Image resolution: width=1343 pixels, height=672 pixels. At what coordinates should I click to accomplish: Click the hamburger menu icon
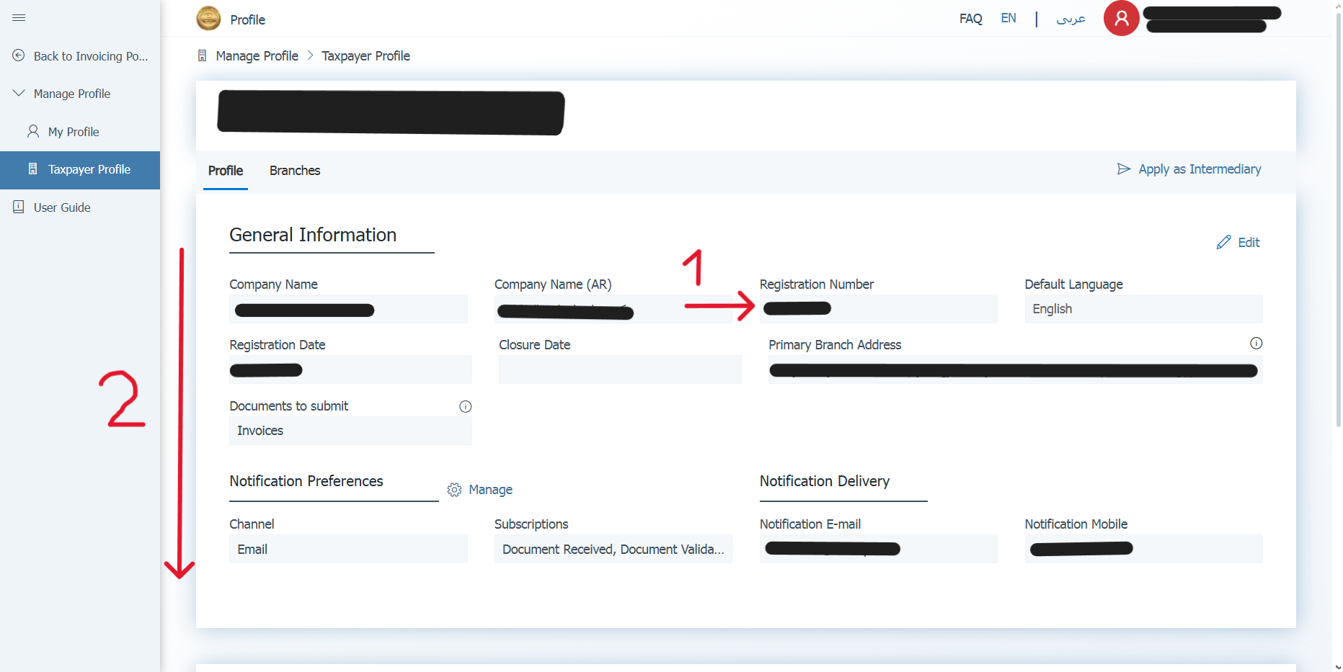[x=19, y=18]
